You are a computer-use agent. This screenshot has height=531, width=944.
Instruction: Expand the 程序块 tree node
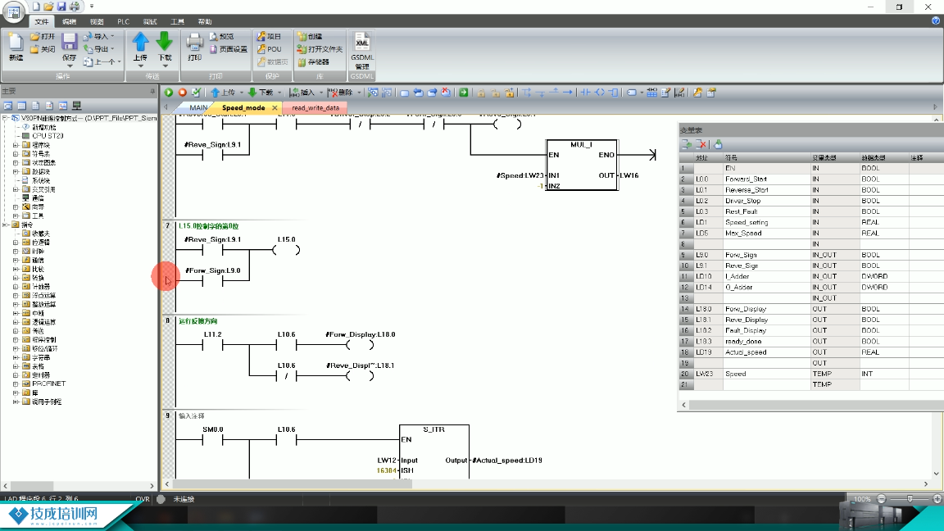coord(16,144)
